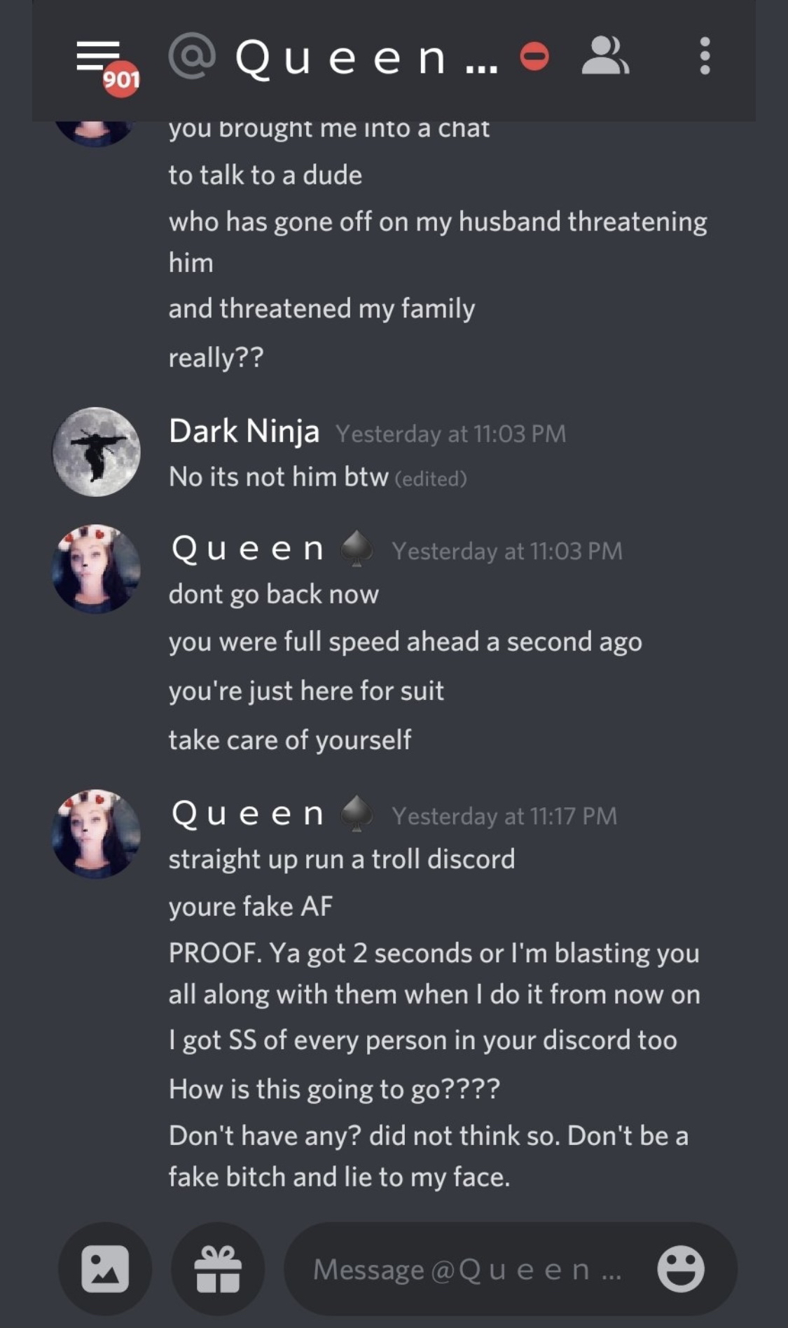The image size is (788, 1328).
Task: Open Dark Ninja's moon avatar
Action: coord(97,452)
